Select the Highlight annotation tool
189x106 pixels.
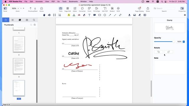pyautogui.click(x=69, y=15)
